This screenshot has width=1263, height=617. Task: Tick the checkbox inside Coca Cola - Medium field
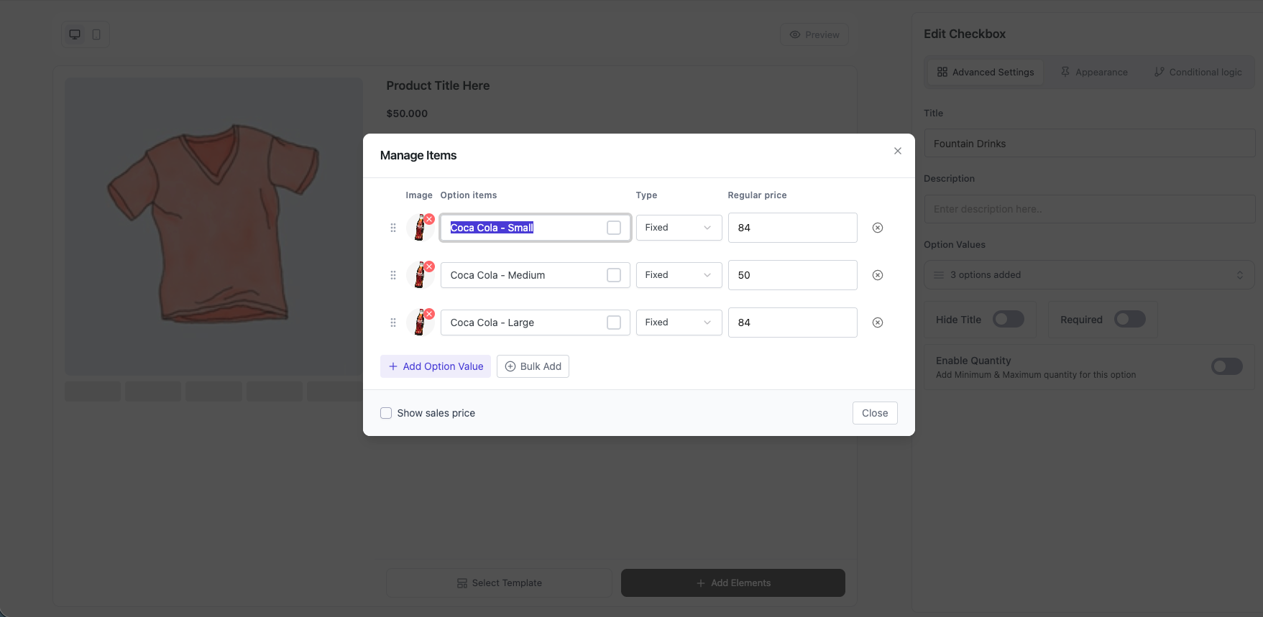(614, 275)
